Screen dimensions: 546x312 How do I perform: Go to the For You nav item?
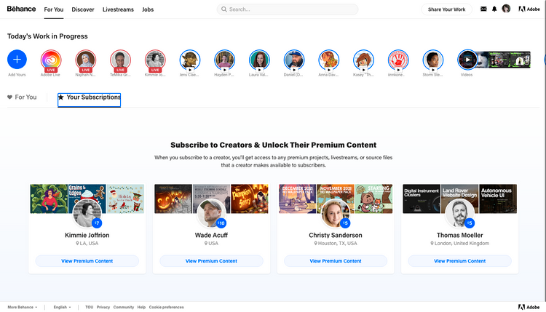pyautogui.click(x=54, y=9)
